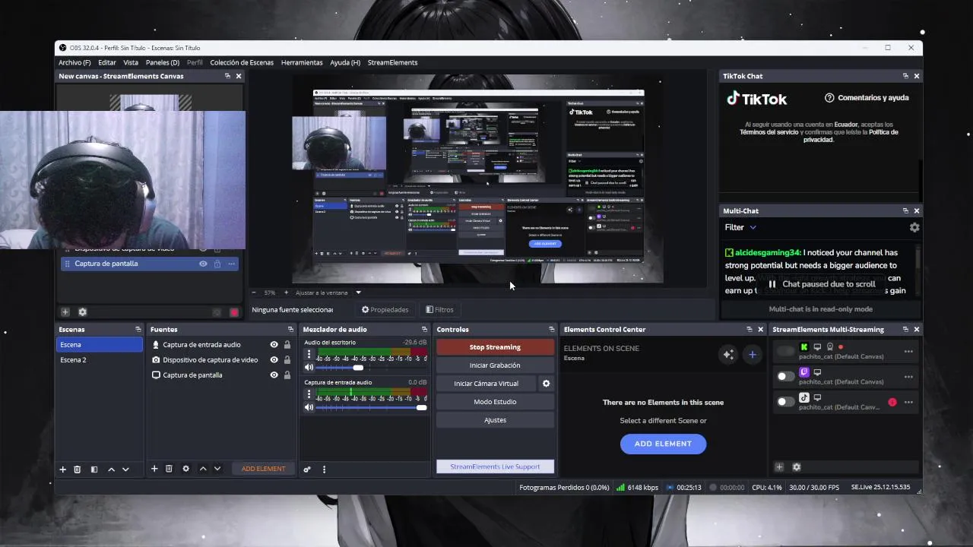This screenshot has width=973, height=547.
Task: Open Multi-Streaming settings gear
Action: click(x=797, y=467)
